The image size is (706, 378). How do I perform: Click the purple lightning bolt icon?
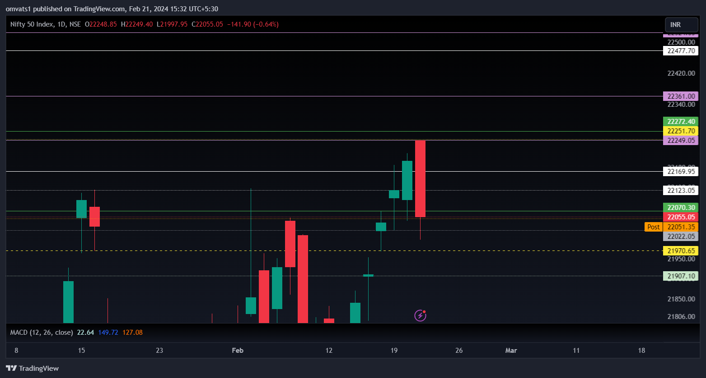(x=420, y=315)
